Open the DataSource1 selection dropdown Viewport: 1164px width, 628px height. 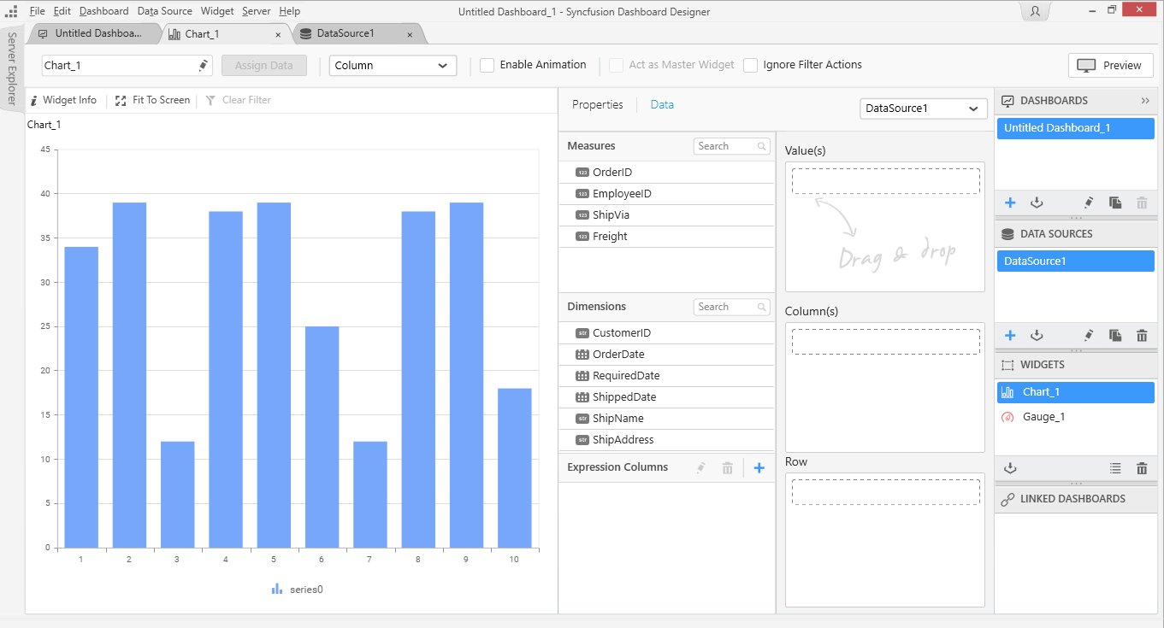(x=923, y=109)
